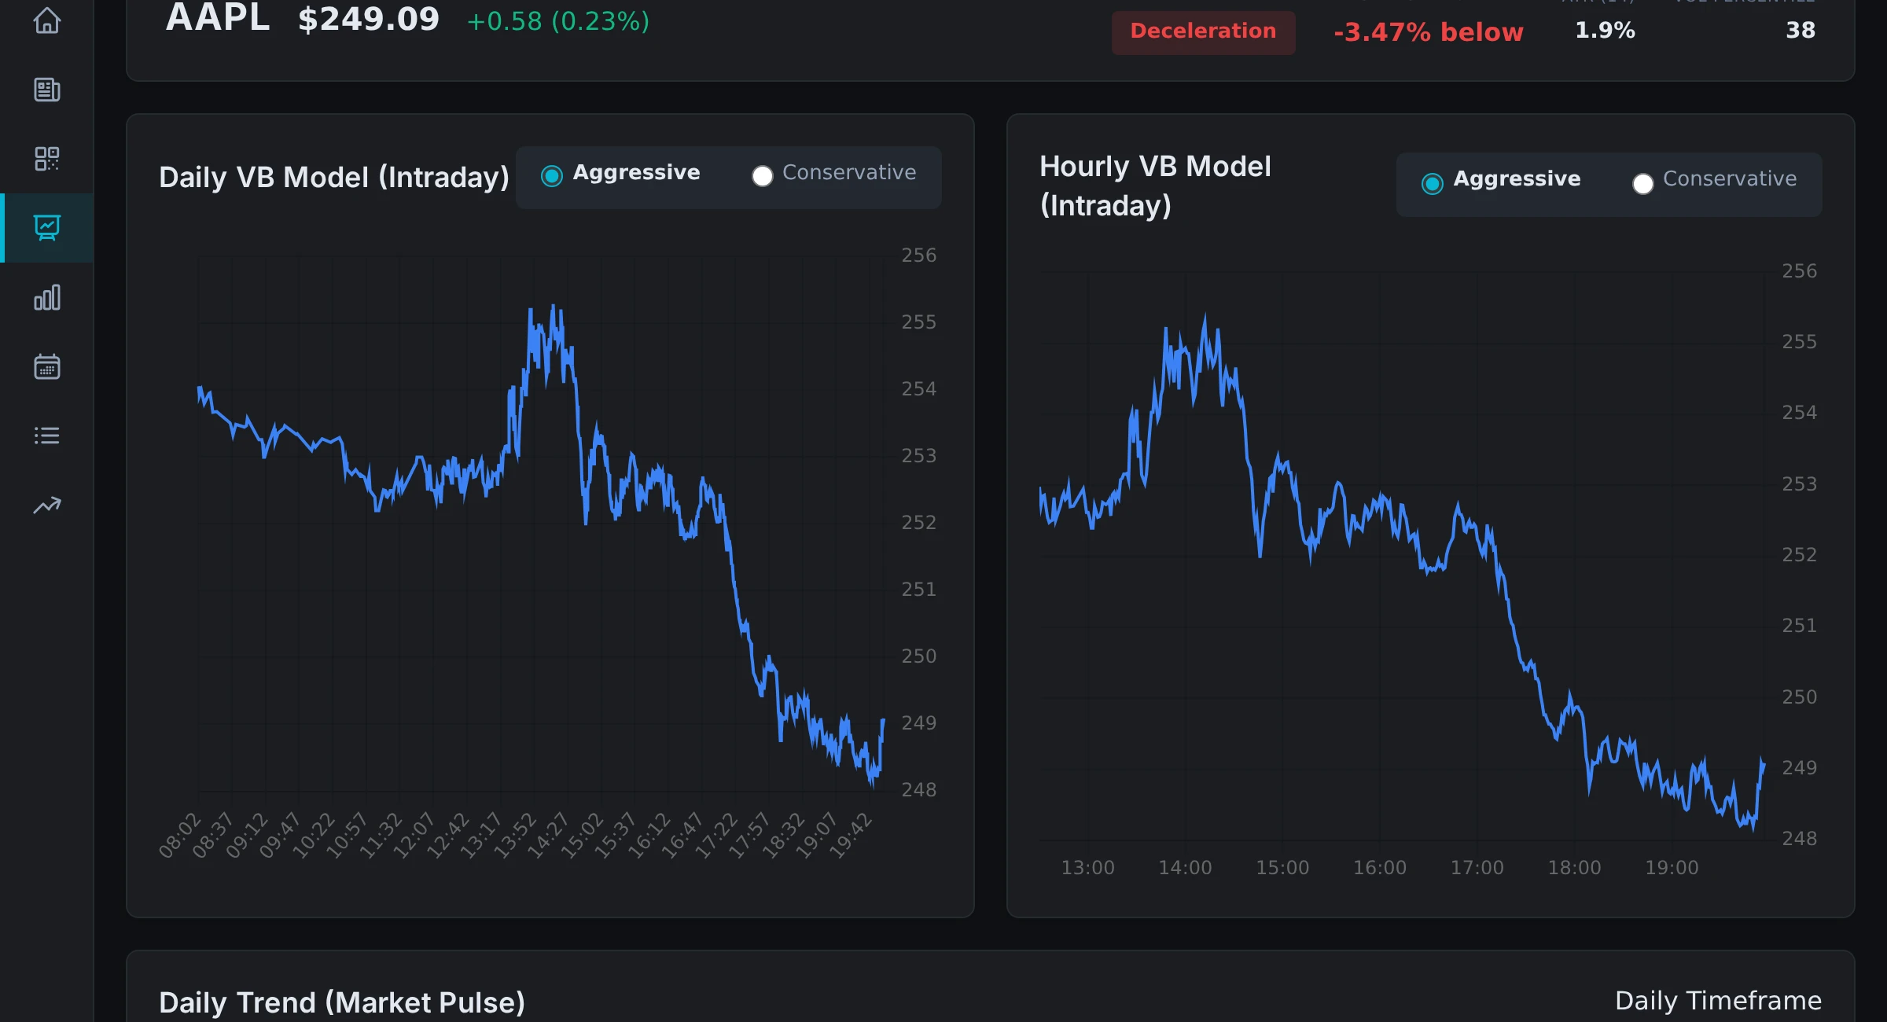Click the Deceleration status badge
1887x1022 pixels.
1203,31
